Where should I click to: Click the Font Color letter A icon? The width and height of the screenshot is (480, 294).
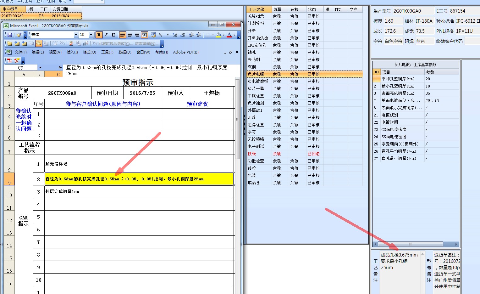pyautogui.click(x=229, y=35)
